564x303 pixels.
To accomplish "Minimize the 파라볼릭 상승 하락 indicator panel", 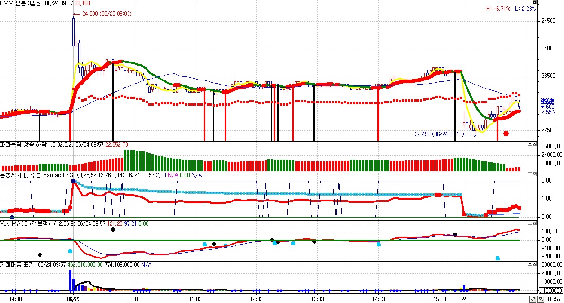I will pyautogui.click(x=529, y=144).
